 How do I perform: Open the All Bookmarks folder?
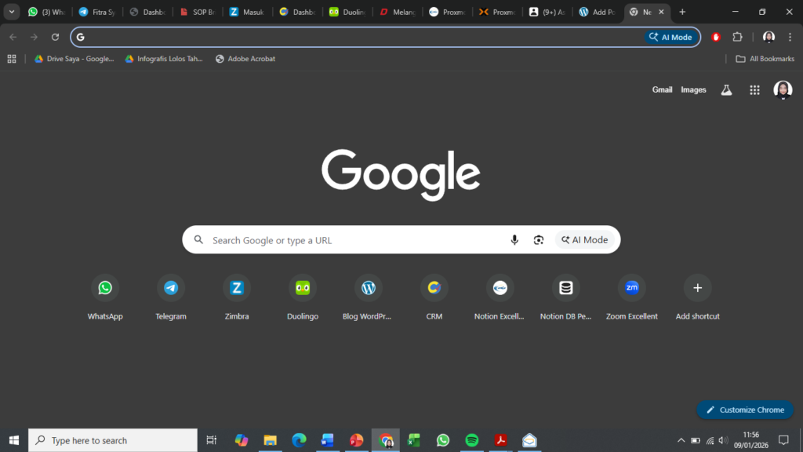click(x=765, y=59)
